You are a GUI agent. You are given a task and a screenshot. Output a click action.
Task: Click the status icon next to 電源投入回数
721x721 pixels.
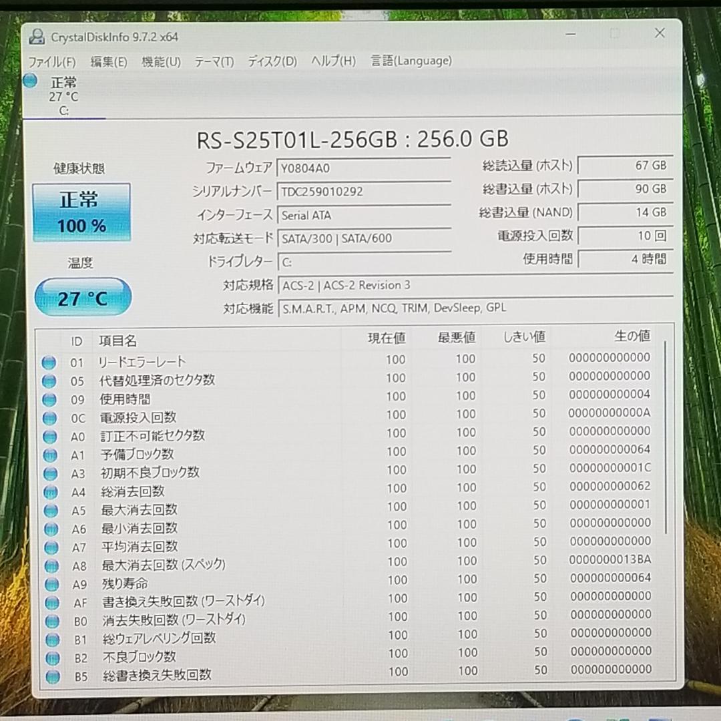(x=49, y=418)
